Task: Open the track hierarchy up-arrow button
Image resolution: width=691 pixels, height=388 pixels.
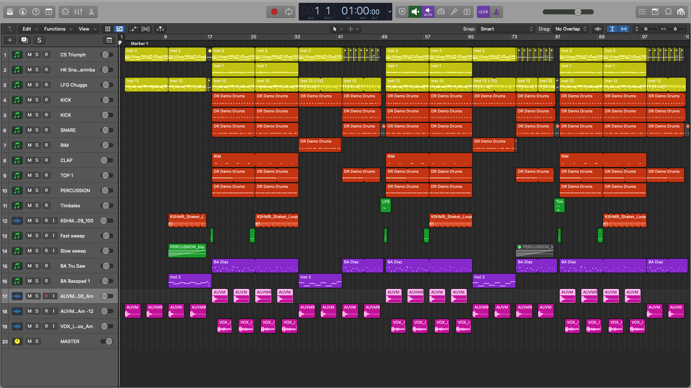Action: pyautogui.click(x=10, y=29)
